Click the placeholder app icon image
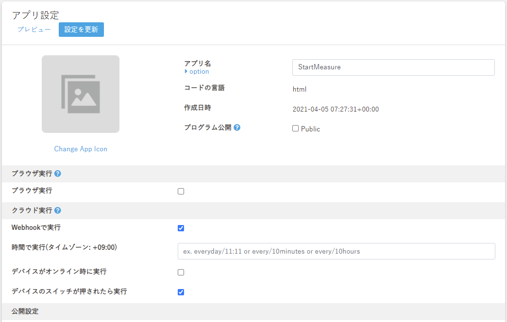This screenshot has width=507, height=322. (81, 94)
